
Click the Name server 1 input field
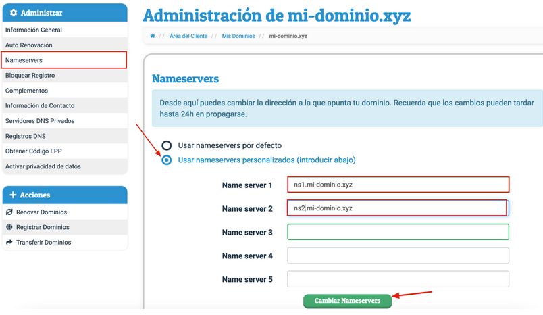tap(398, 185)
